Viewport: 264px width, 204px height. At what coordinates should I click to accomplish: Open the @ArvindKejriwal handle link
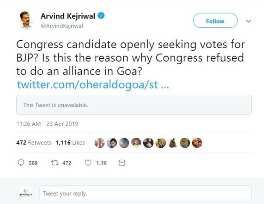coord(62,26)
